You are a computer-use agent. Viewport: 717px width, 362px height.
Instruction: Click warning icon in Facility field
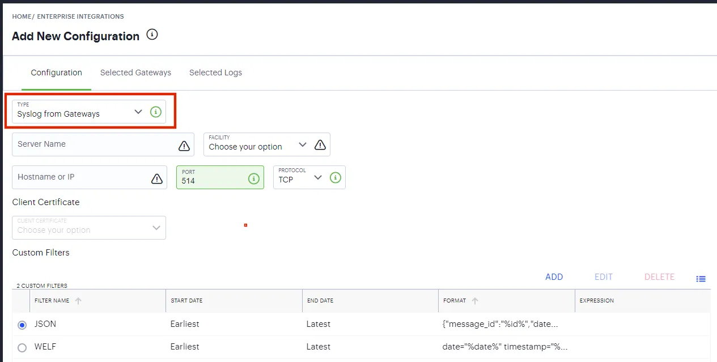click(x=320, y=144)
